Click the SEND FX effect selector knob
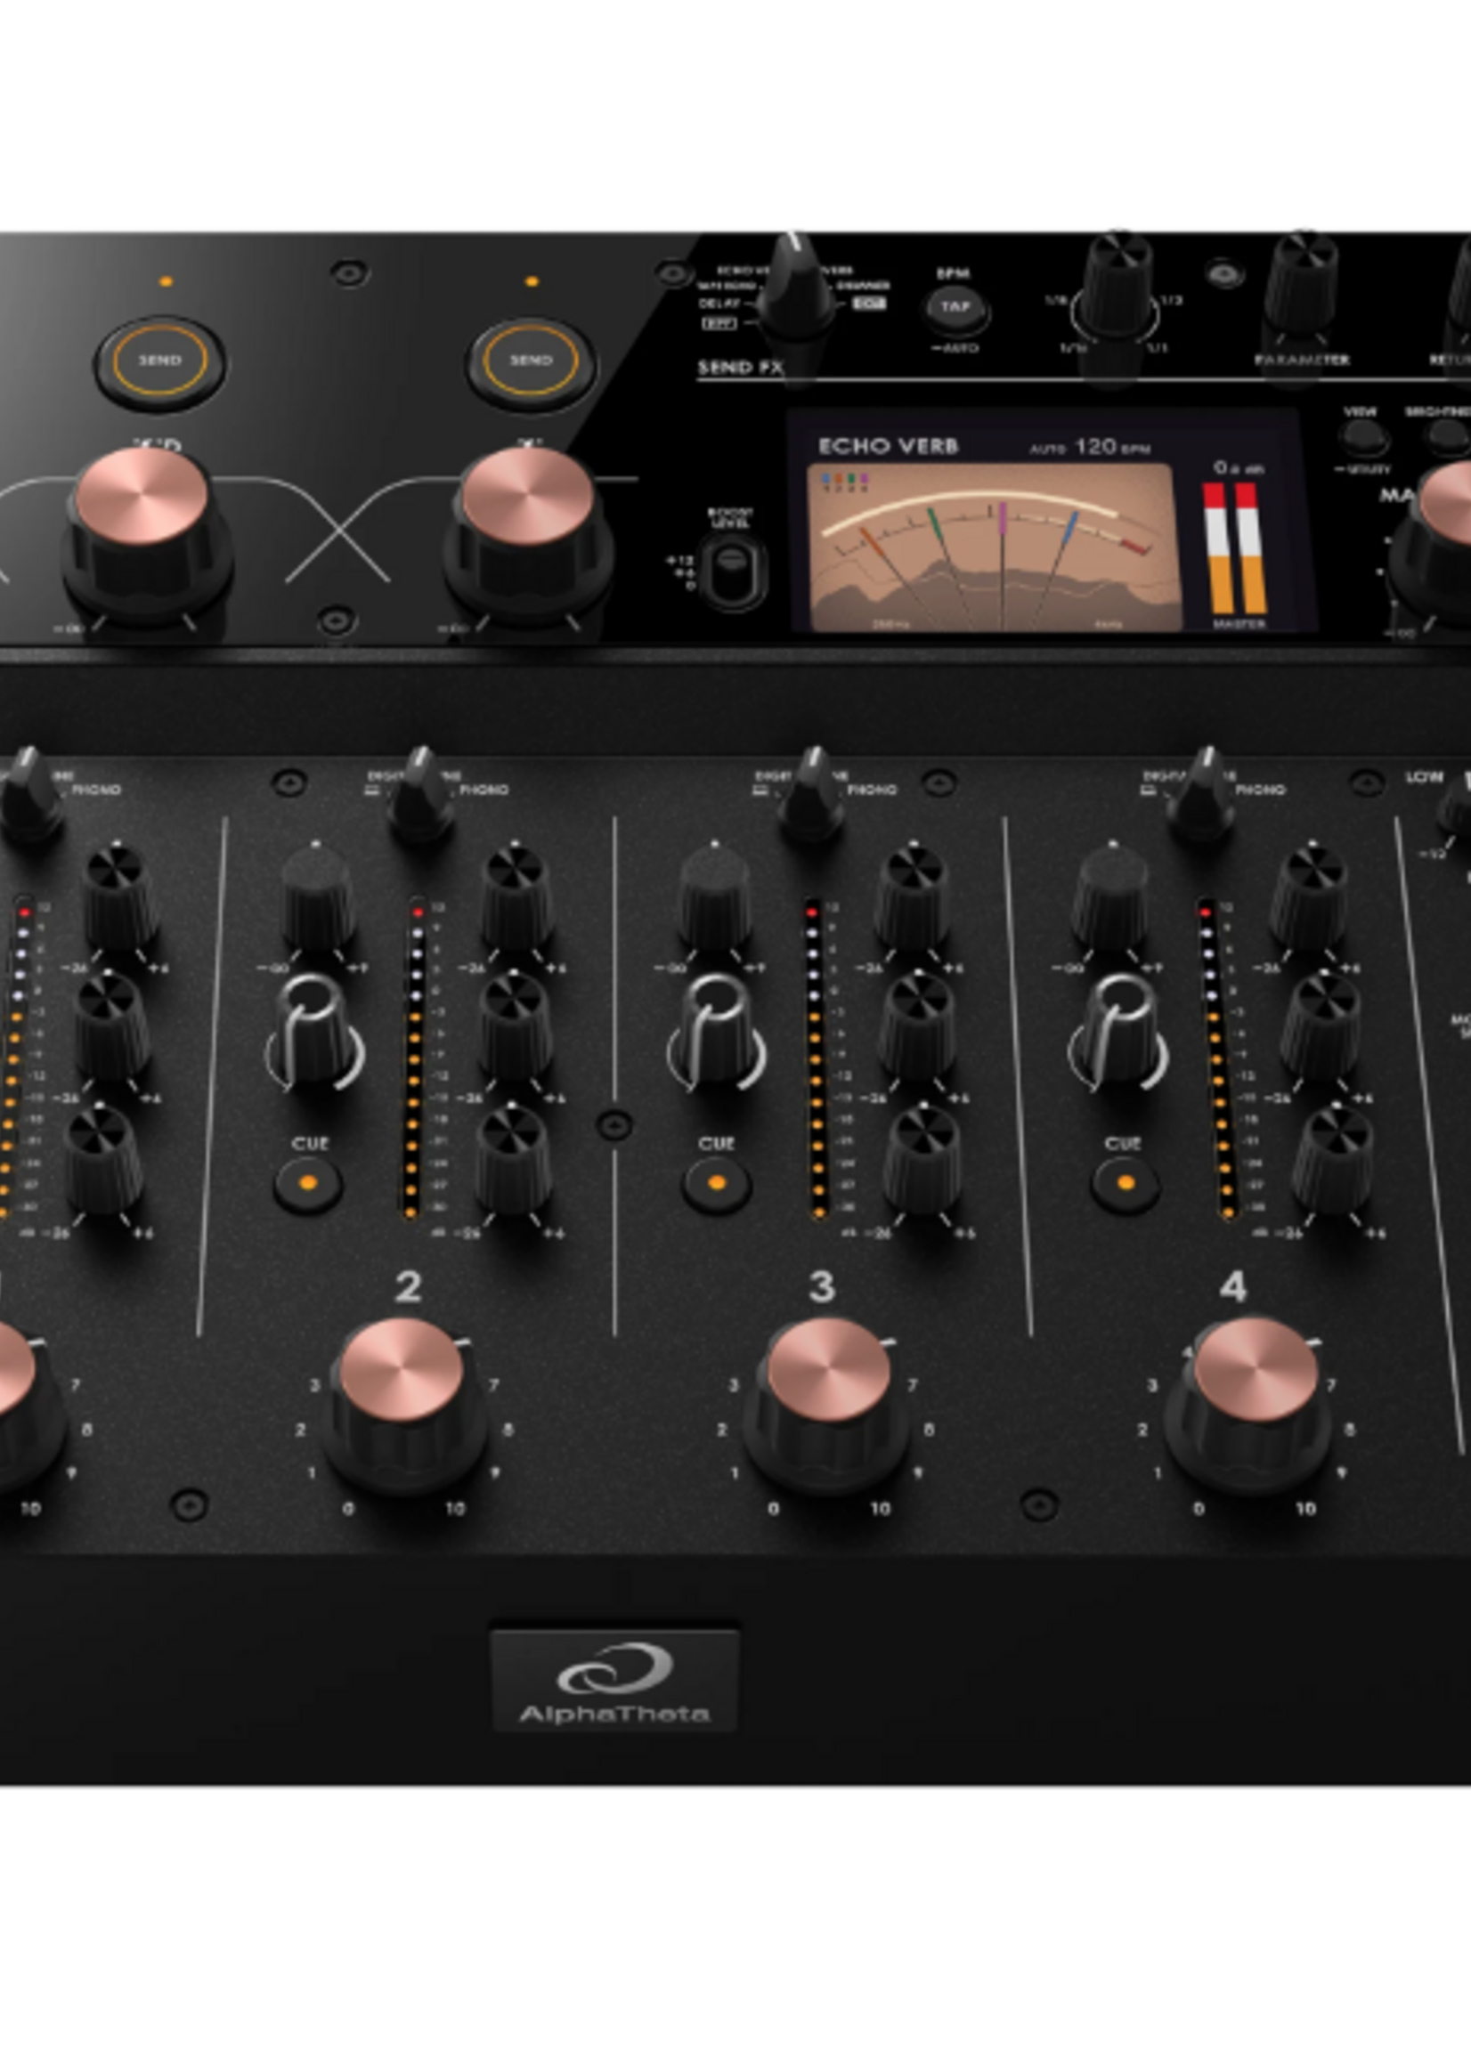The height and width of the screenshot is (2059, 1471). point(795,285)
